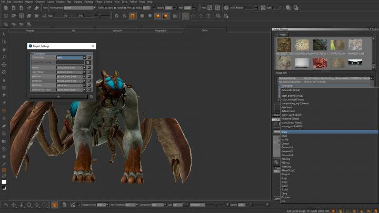Select the four-arrow Transform tool in left toolbox
This screenshot has width=379, height=213.
4,65
